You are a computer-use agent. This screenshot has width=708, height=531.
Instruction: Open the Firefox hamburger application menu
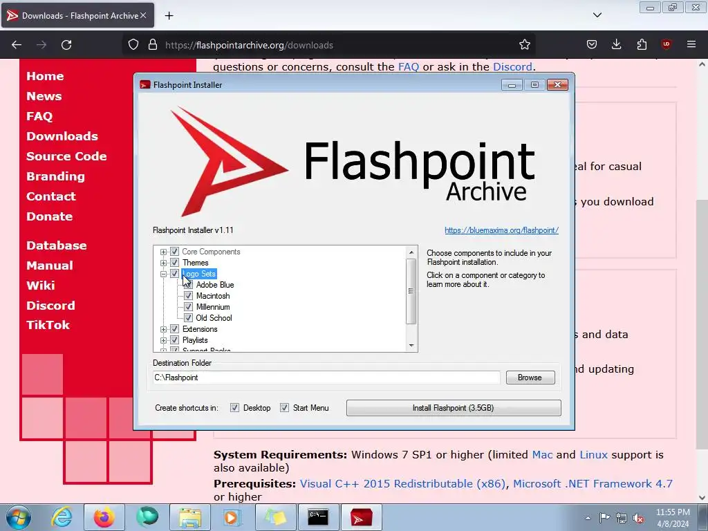691,45
